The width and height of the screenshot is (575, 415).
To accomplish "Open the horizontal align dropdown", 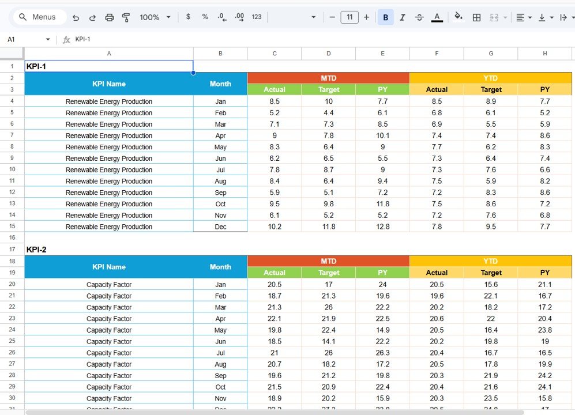I will [524, 17].
